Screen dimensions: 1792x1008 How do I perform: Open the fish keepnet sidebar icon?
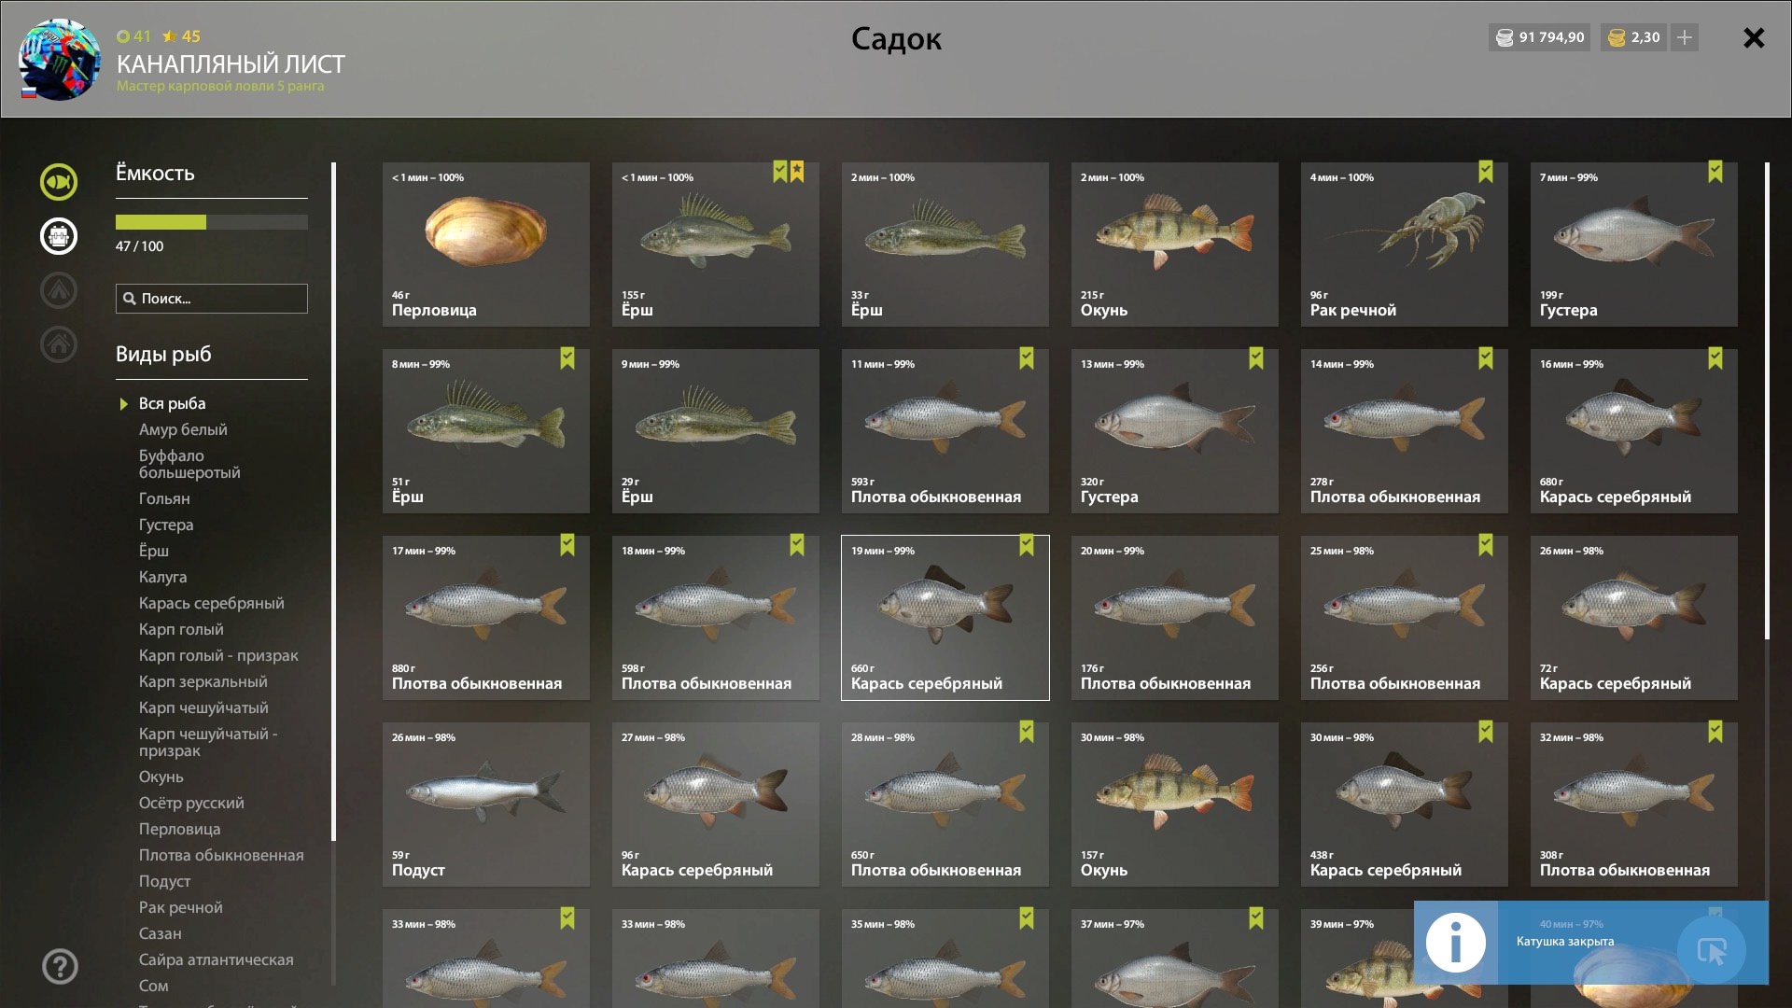59,182
